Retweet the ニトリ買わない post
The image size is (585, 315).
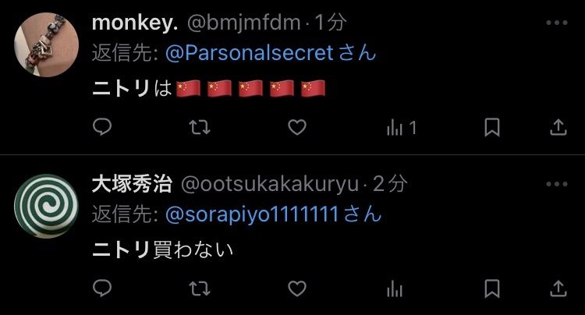pyautogui.click(x=200, y=289)
